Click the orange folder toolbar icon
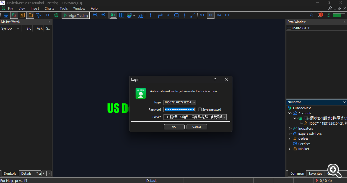 pos(31,15)
